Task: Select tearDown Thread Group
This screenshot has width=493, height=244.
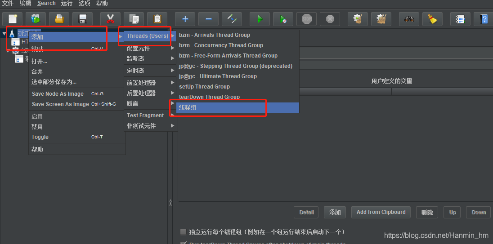Action: [x=238, y=97]
